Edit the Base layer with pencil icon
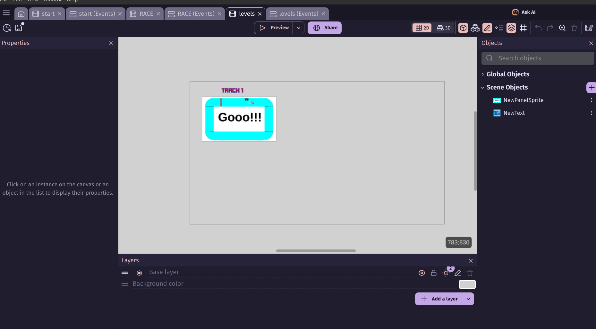 (x=458, y=273)
